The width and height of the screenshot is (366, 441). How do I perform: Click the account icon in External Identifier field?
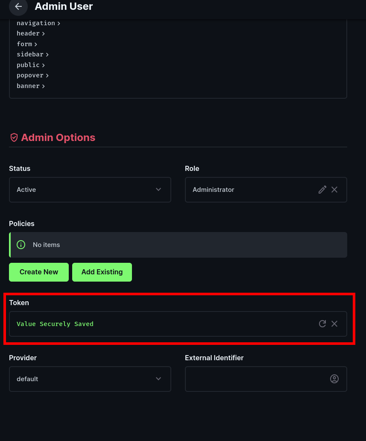tap(334, 379)
